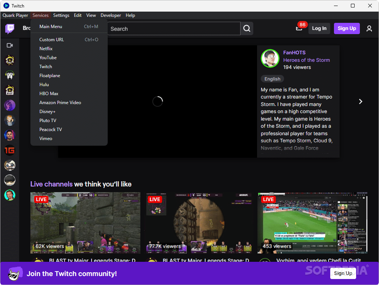Image resolution: width=379 pixels, height=285 pixels.
Task: Click Sign Up in the bottom banner
Action: 343,273
